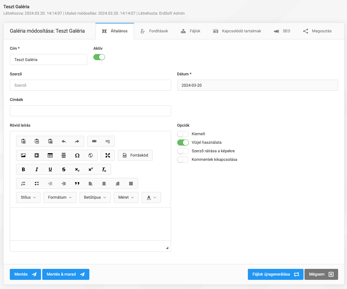Viewport: 347px width, 289px height.
Task: Maximize the editor with fullscreen icon
Action: click(x=108, y=155)
